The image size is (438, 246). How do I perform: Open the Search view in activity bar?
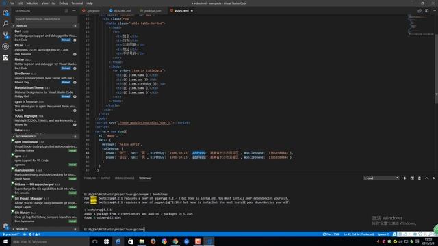(x=5, y=24)
